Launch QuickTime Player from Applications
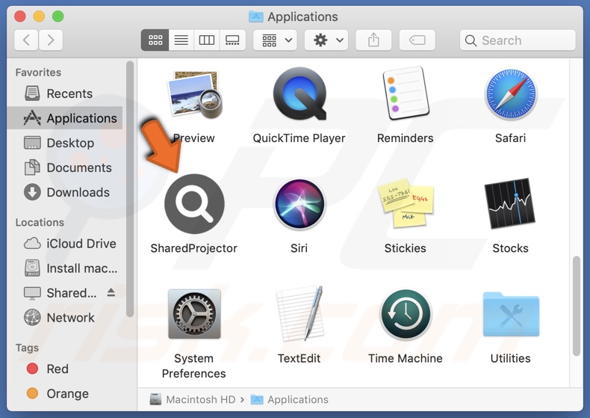590x418 pixels. (x=299, y=94)
